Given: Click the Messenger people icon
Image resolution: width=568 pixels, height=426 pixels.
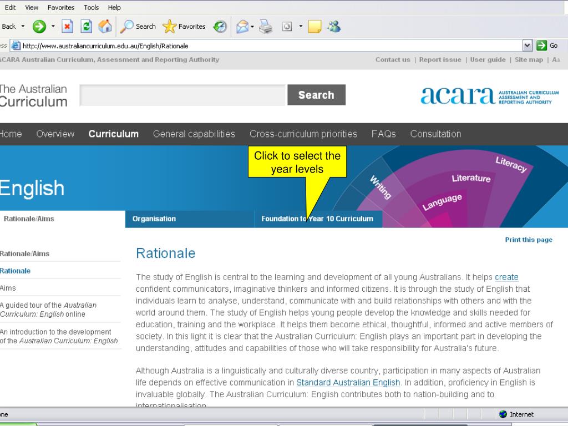Looking at the screenshot, I should coord(333,27).
